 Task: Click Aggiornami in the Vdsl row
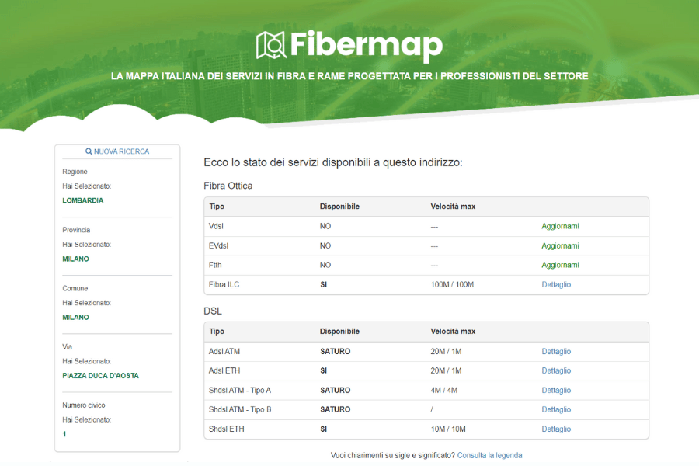pyautogui.click(x=560, y=226)
